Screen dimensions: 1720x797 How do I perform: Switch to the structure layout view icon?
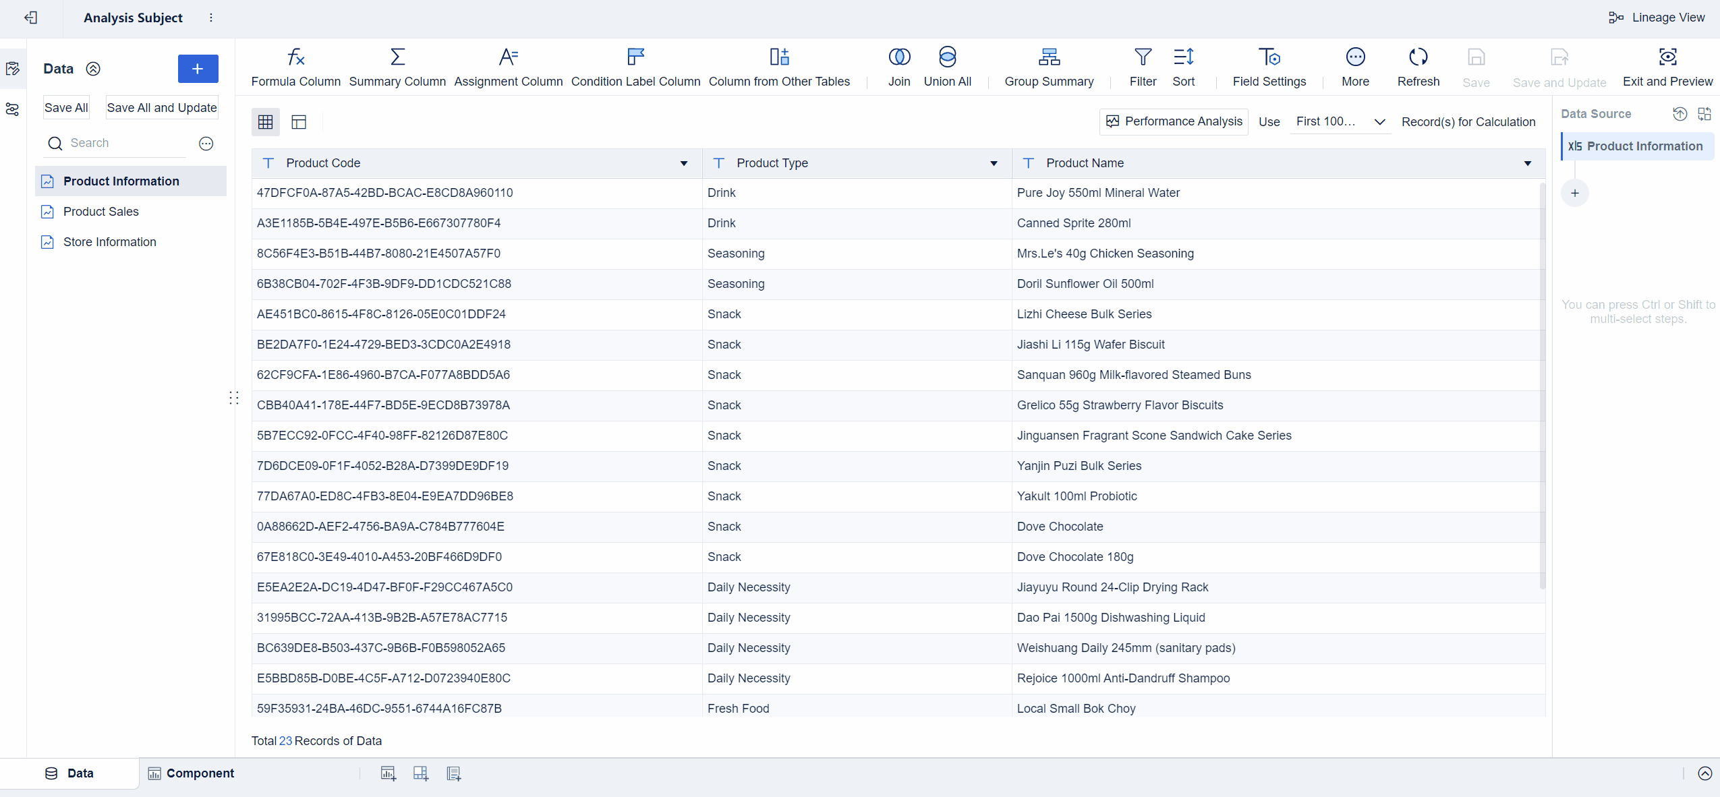click(299, 122)
